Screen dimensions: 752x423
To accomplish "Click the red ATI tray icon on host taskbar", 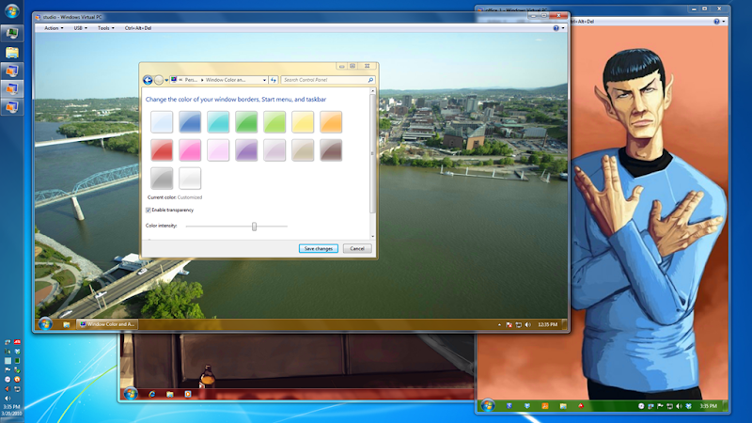I will 17,342.
